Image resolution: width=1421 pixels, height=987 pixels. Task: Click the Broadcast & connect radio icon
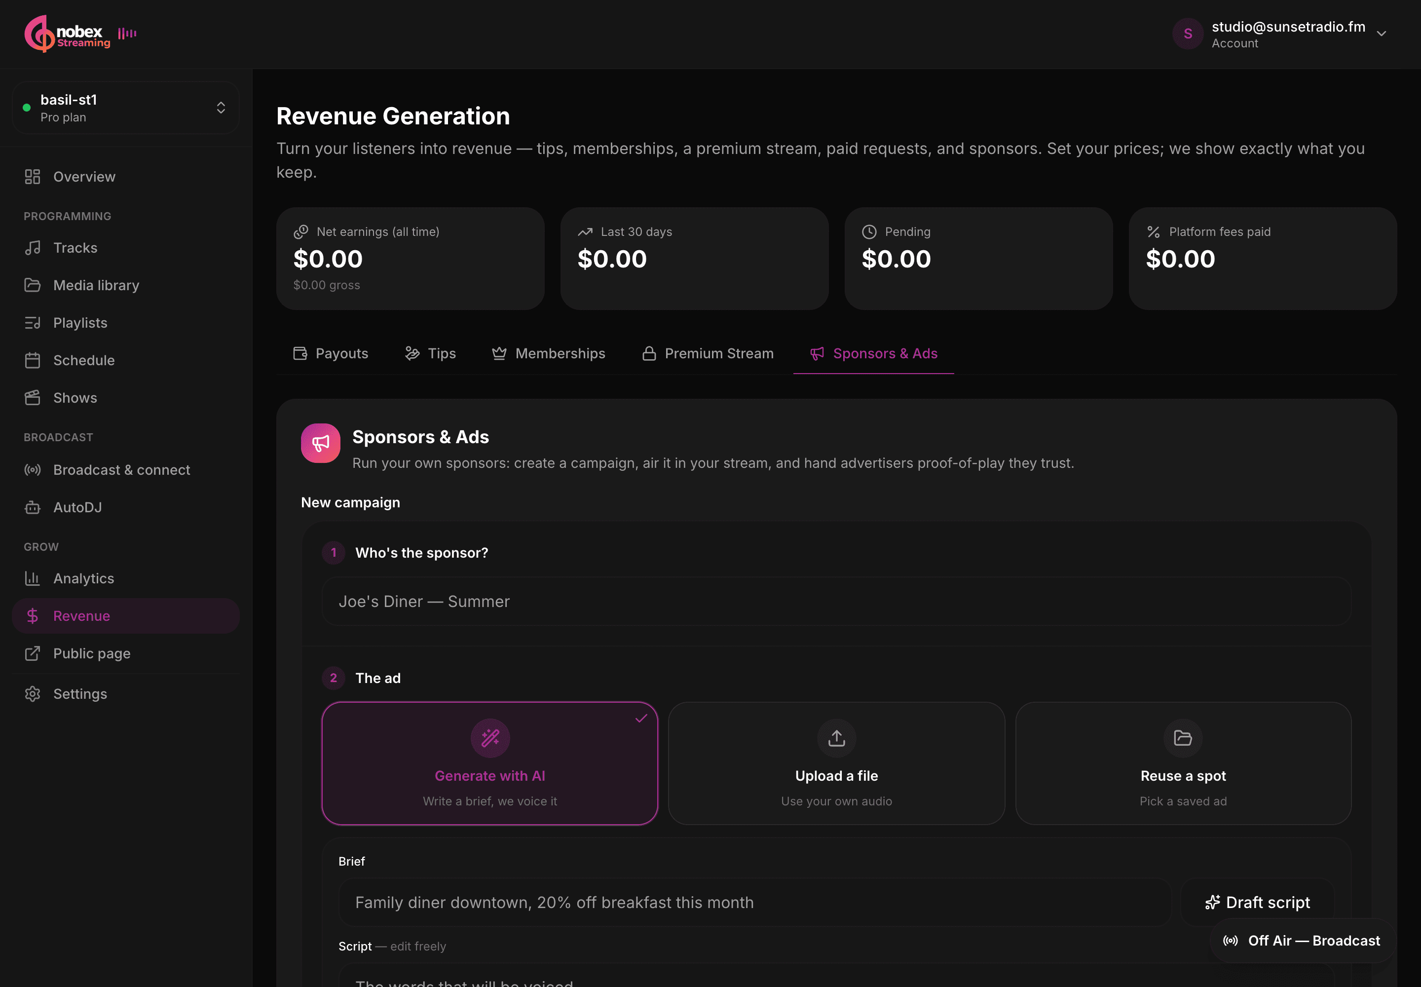point(32,470)
